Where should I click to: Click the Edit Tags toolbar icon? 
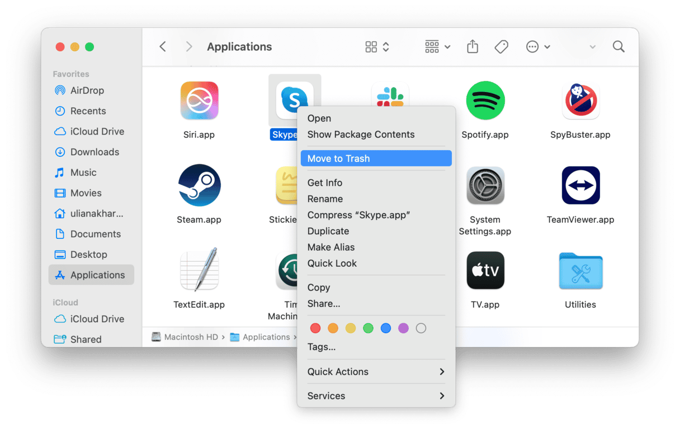coord(502,47)
